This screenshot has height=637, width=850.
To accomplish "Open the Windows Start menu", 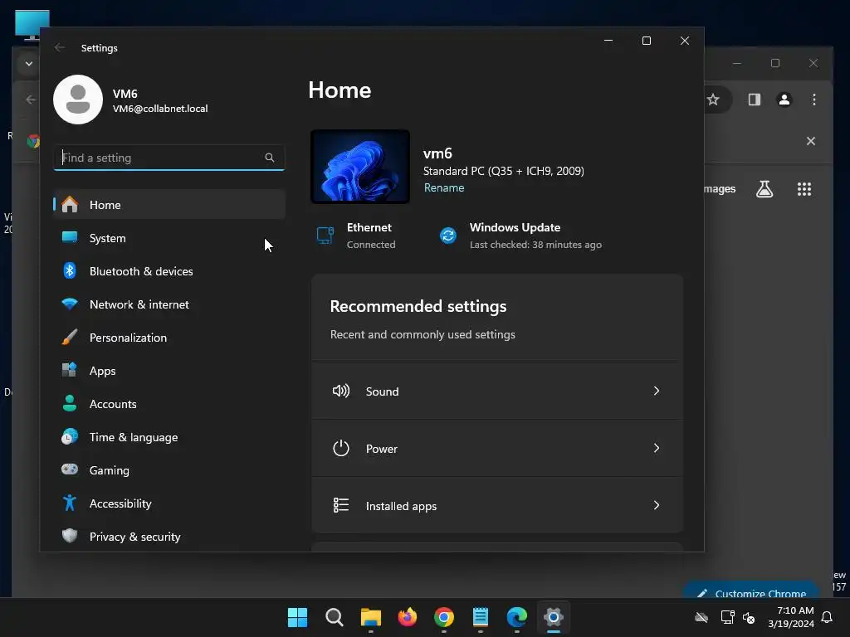I will [298, 617].
